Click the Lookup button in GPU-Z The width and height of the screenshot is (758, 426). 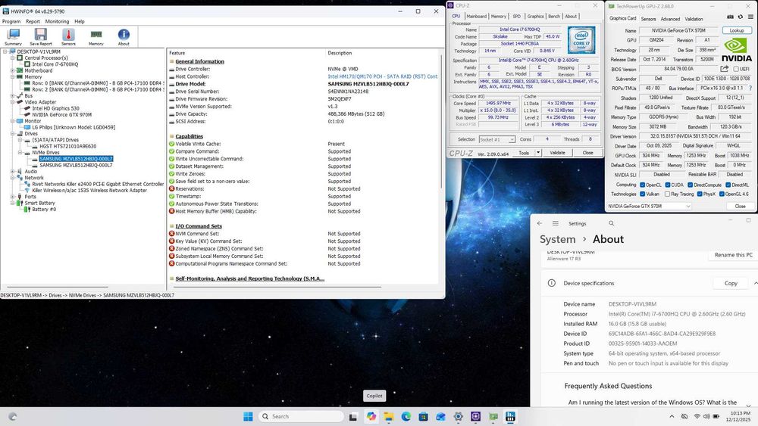pyautogui.click(x=737, y=30)
